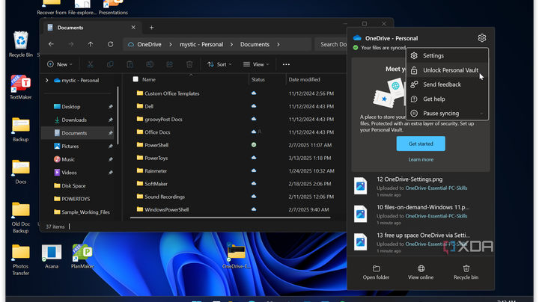Click the Delete trash toolbar icon

[189, 64]
